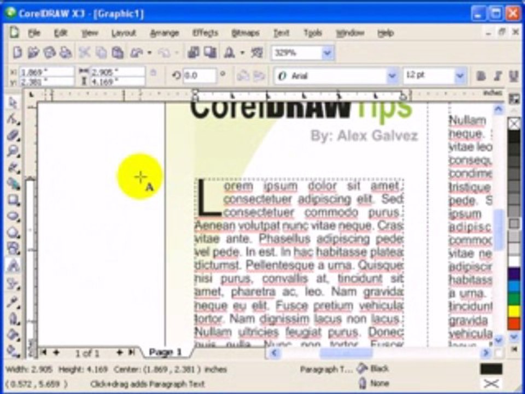Select the Shape tool
The image size is (525, 394).
[13, 119]
